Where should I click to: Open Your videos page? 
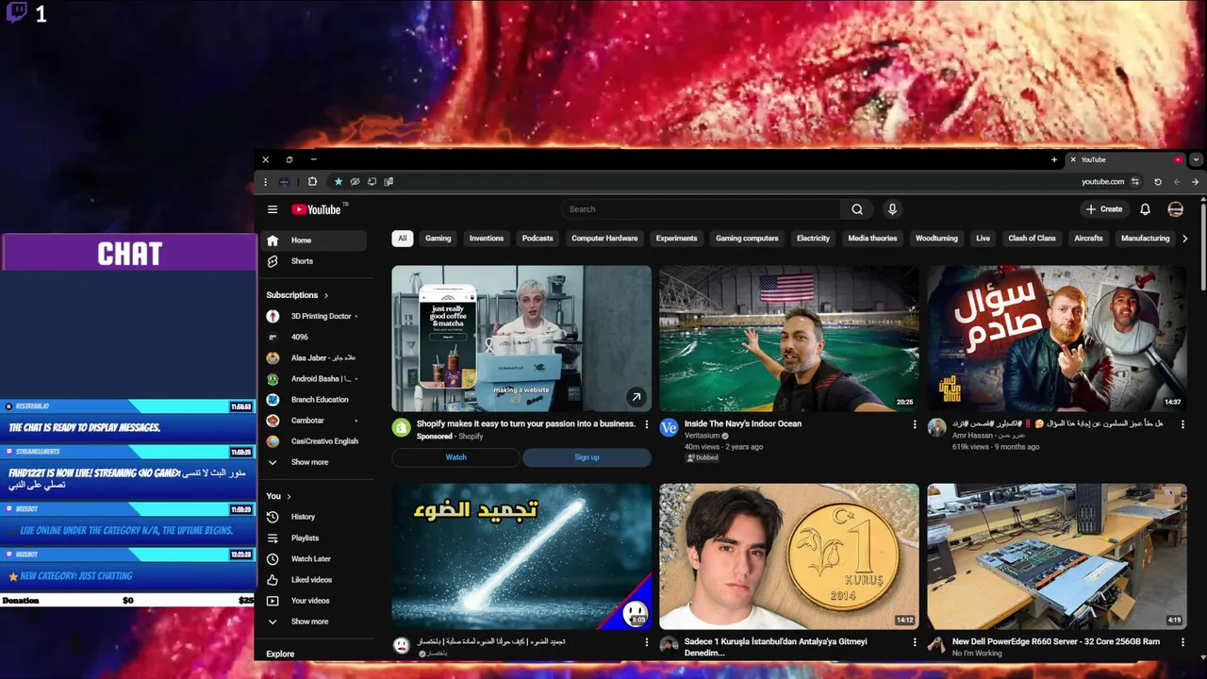(313, 601)
